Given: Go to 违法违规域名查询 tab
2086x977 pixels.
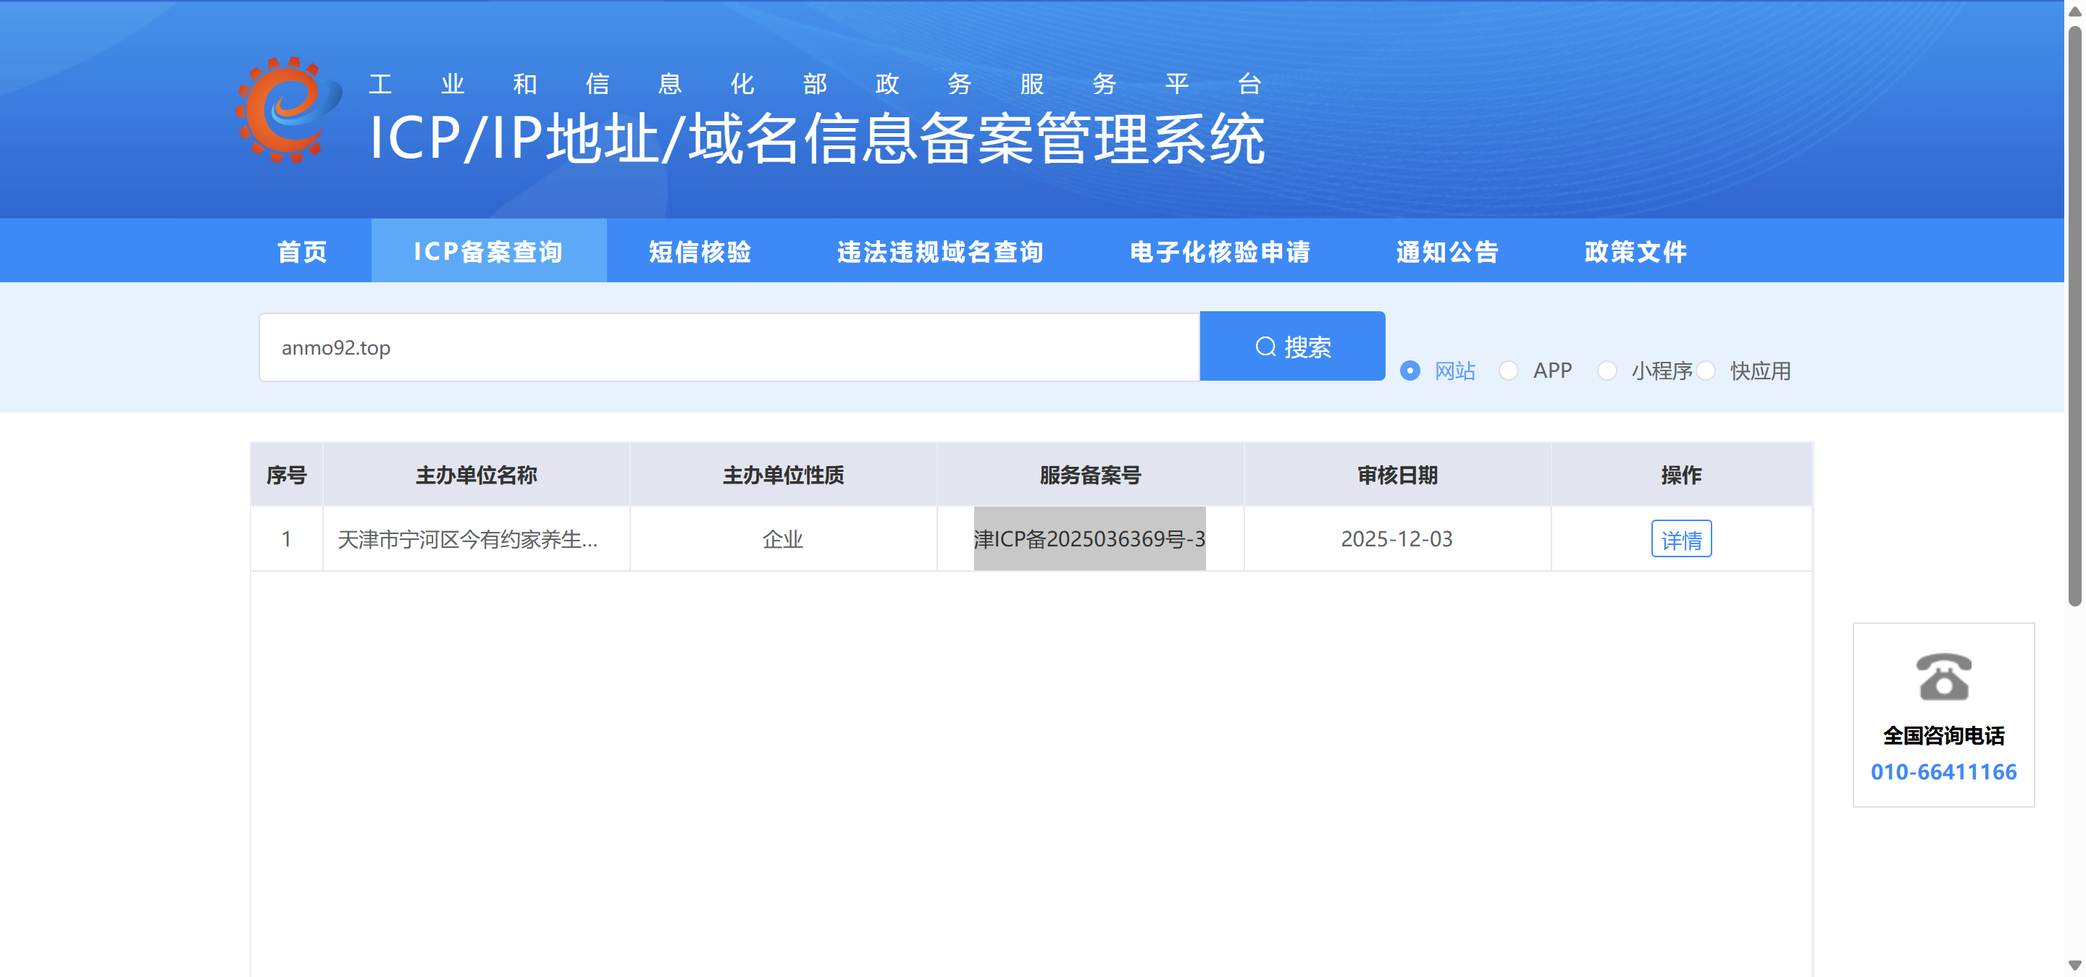Looking at the screenshot, I should pyautogui.click(x=940, y=252).
